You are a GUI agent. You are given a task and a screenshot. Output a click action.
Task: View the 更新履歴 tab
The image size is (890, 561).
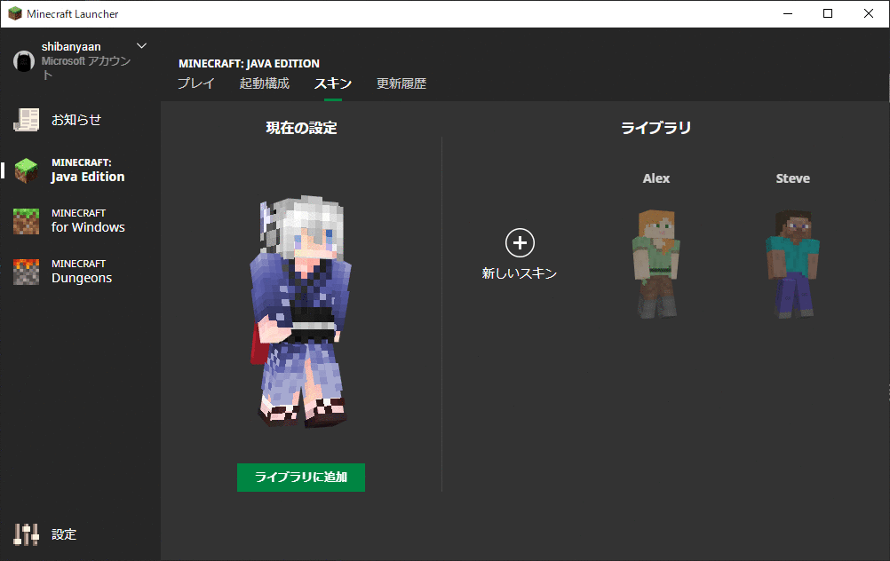tap(401, 83)
